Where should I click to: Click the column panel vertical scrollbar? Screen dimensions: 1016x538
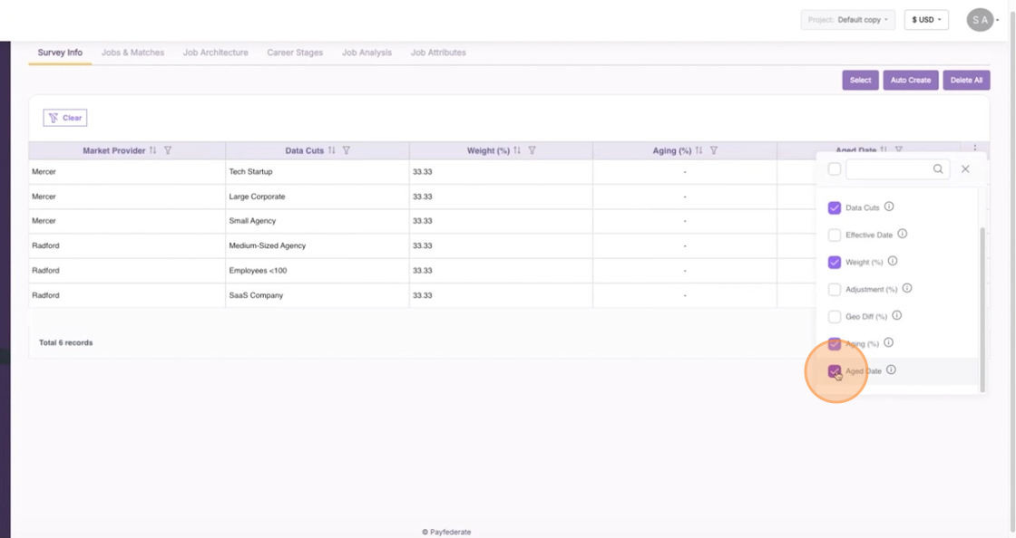coord(982,309)
